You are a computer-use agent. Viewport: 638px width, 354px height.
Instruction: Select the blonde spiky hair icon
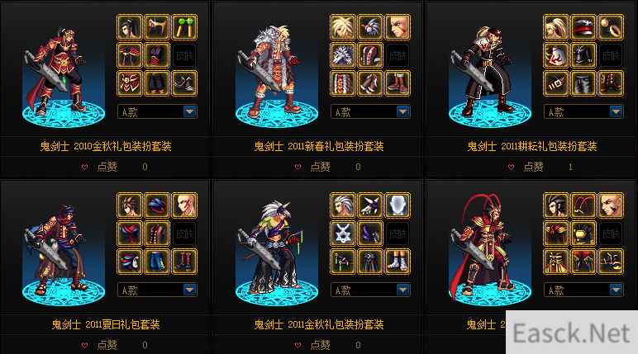(342, 27)
